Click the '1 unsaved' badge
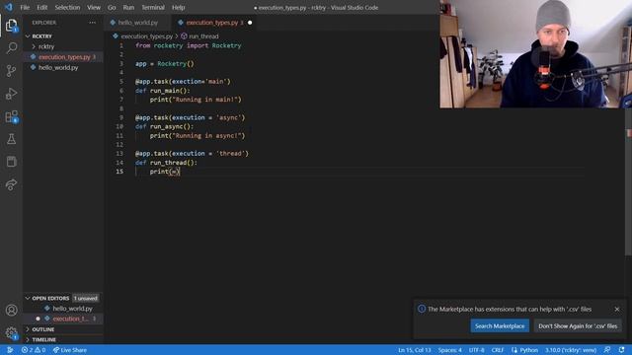 point(86,298)
